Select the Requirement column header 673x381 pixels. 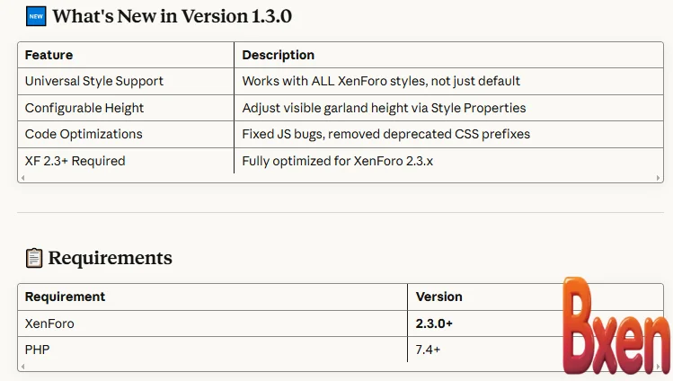point(65,297)
